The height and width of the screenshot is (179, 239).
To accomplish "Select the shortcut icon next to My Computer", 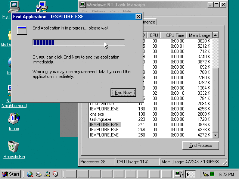I will (42, 7).
